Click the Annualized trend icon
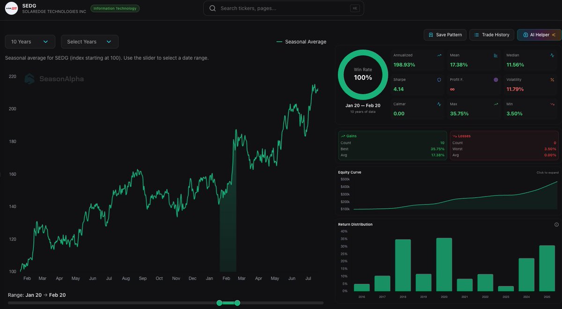 439,55
